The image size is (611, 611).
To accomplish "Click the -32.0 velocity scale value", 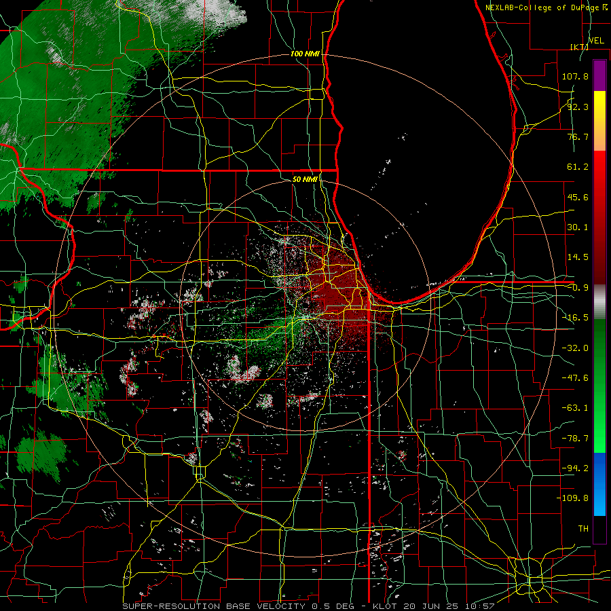I will [575, 348].
